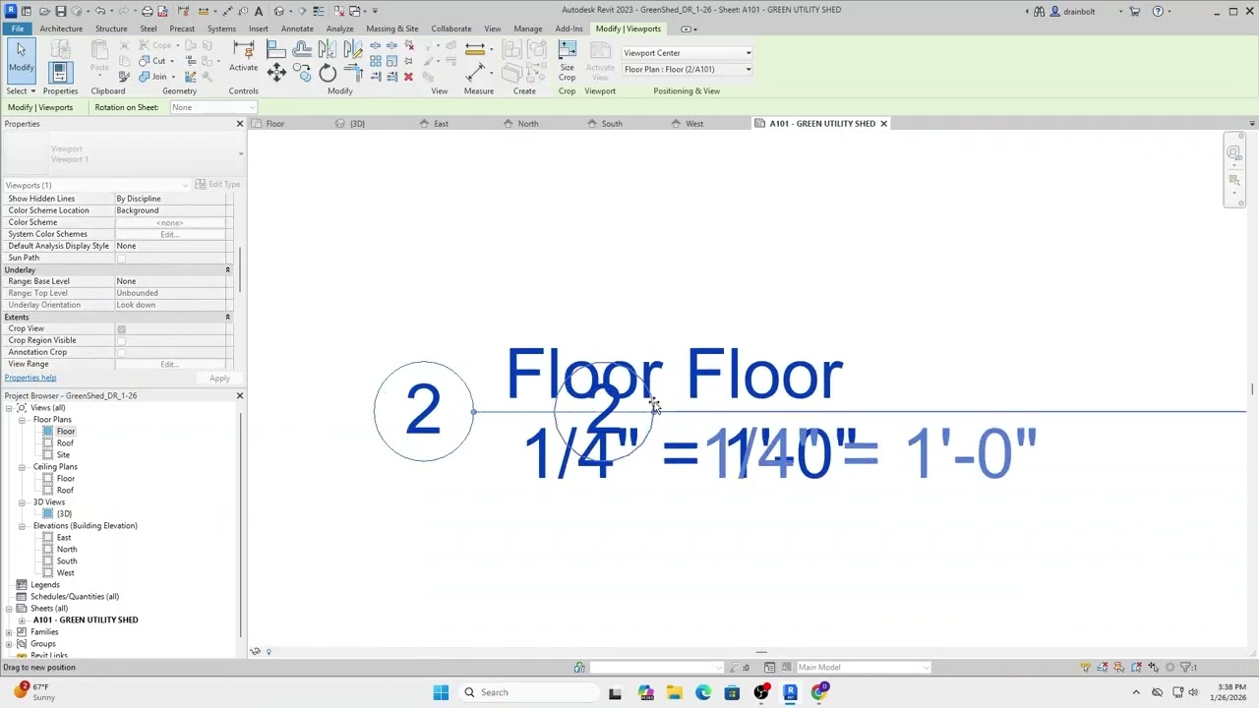Click the Undo arrow in quick access toolbar

[100, 11]
